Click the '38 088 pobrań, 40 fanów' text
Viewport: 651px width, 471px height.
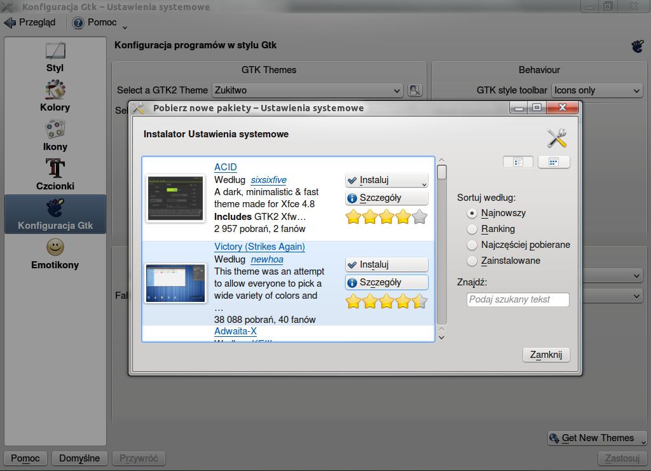coord(265,320)
